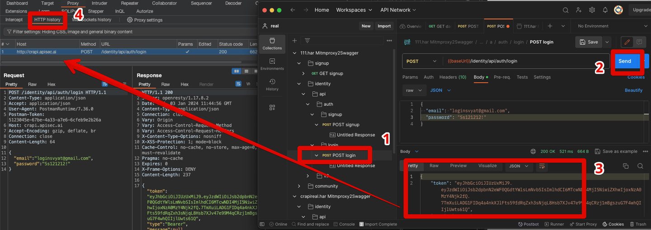Image resolution: width=651 pixels, height=230 pixels.
Task: Open the Workspaces dropdown
Action: click(354, 10)
